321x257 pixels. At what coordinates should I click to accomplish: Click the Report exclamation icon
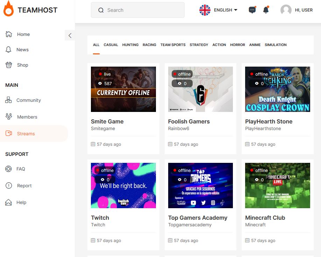[9, 186]
